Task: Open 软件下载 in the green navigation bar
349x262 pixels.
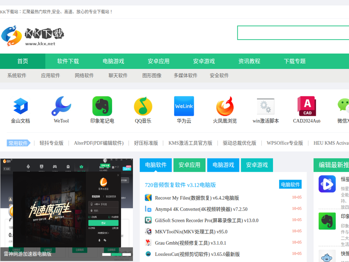Action: [x=68, y=61]
